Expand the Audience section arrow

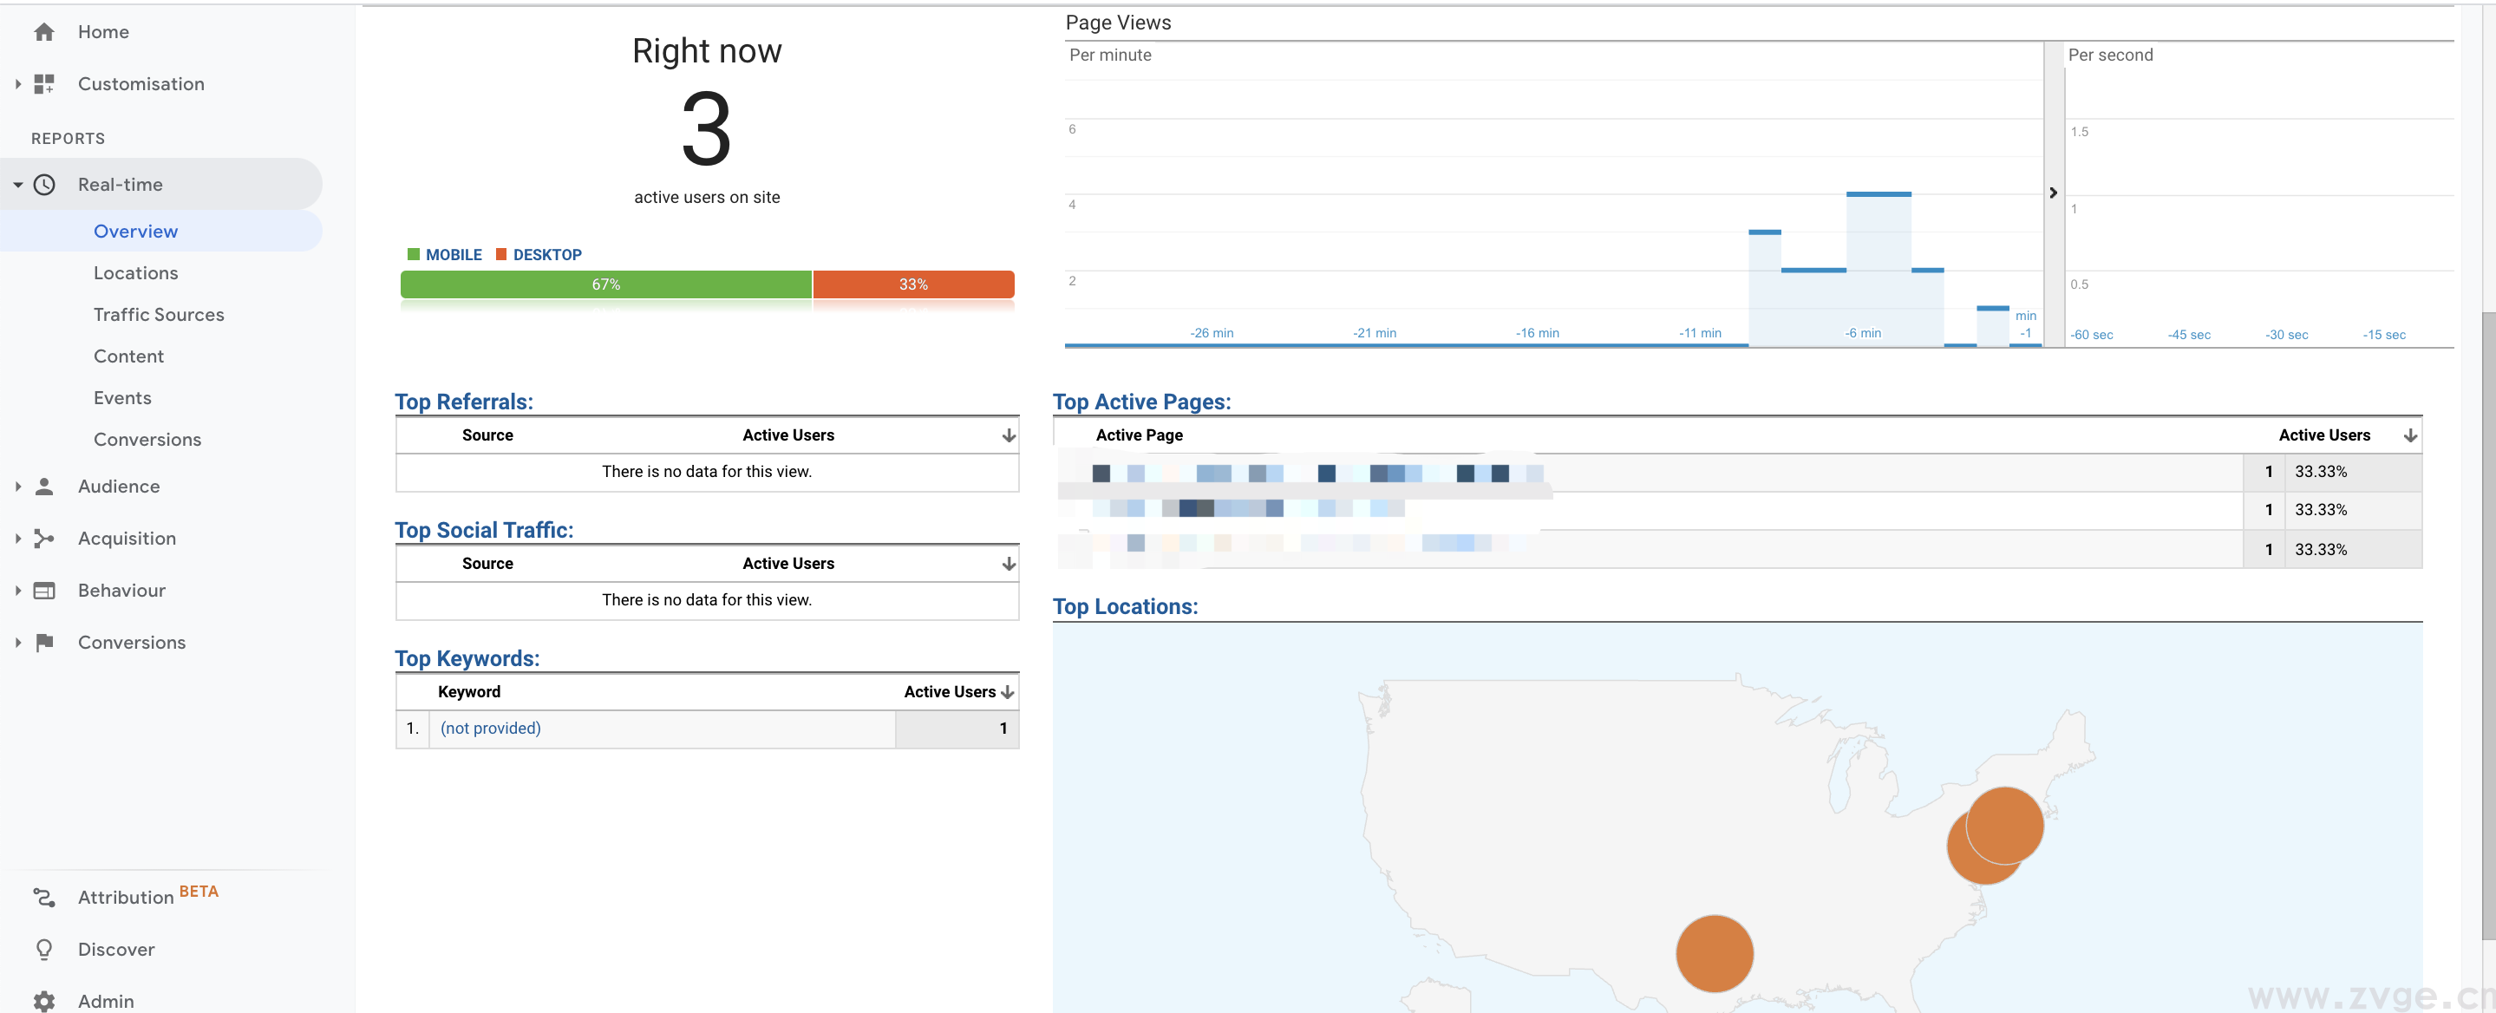pyautogui.click(x=17, y=487)
